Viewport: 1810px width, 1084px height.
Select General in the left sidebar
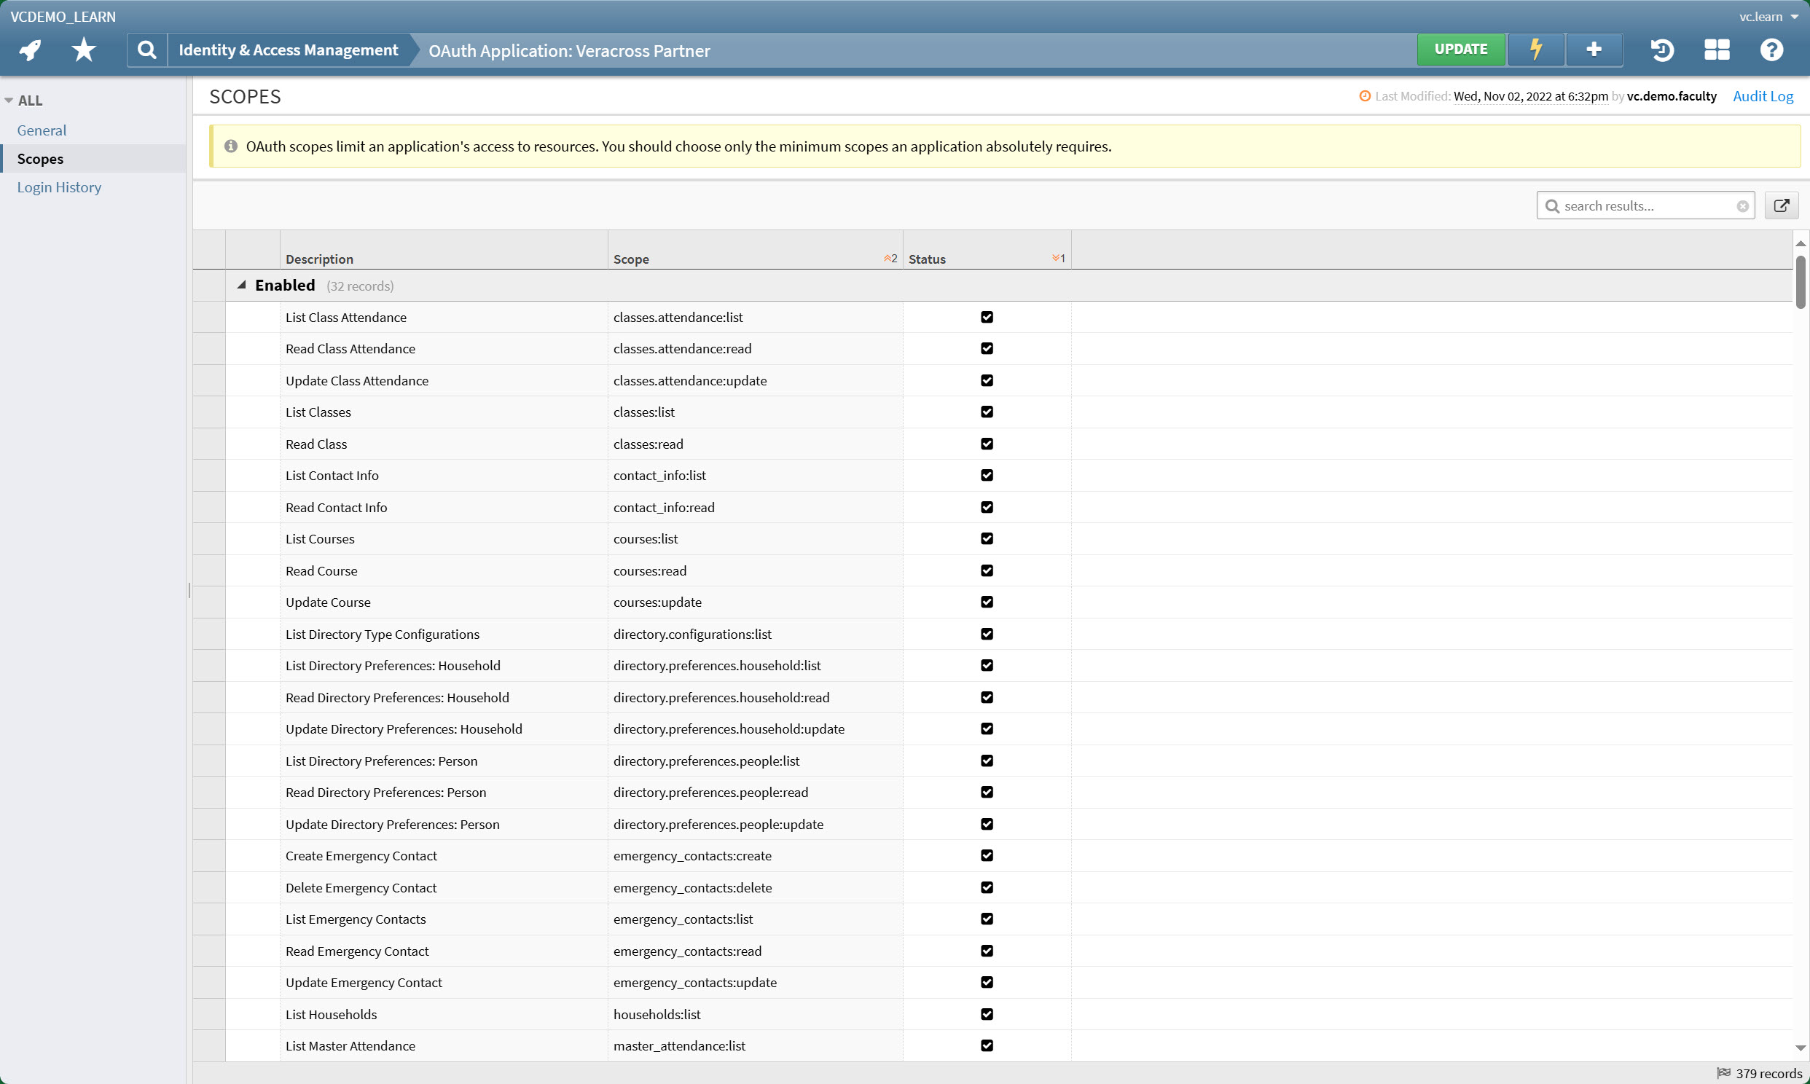[x=42, y=129]
